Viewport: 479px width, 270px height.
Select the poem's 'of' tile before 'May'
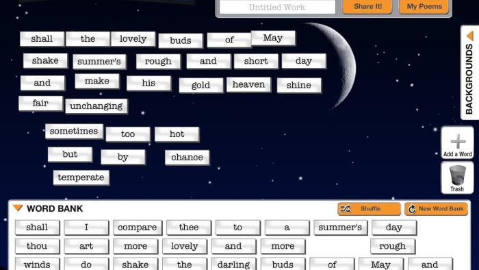click(229, 40)
